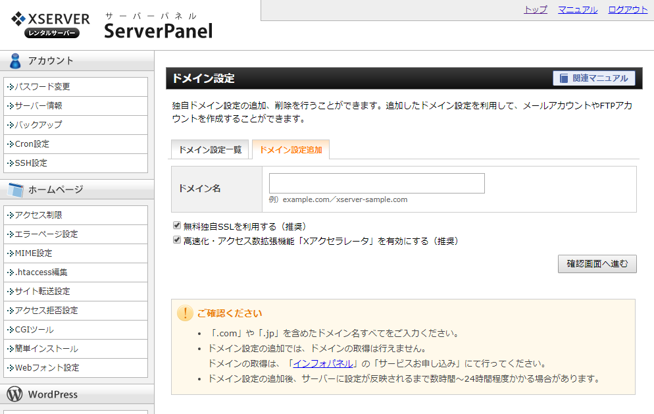Click the XSERVER logo

click(x=51, y=25)
